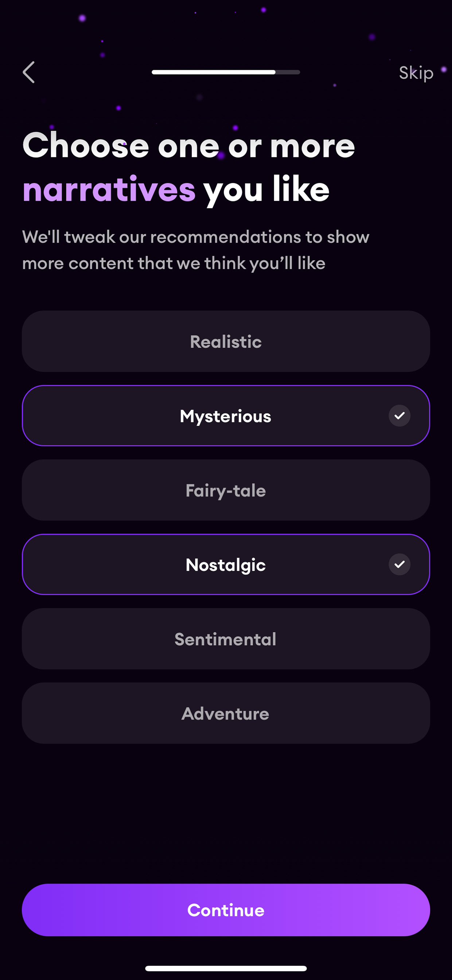Go back using the left arrow icon

[29, 72]
